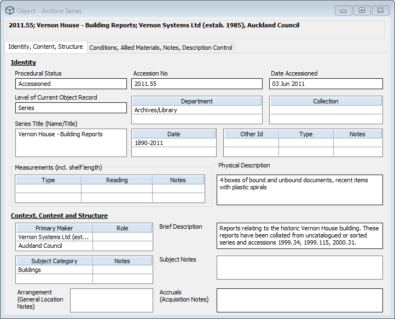The image size is (395, 319).
Task: Click the Role column header
Action: click(123, 228)
